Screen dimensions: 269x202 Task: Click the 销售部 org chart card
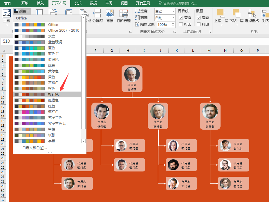102,116
